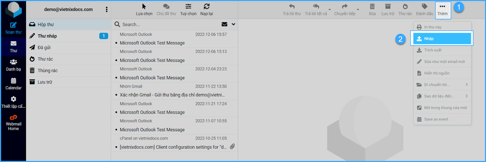
Task: Click the Roundcube logo
Action: pyautogui.click(x=13, y=9)
